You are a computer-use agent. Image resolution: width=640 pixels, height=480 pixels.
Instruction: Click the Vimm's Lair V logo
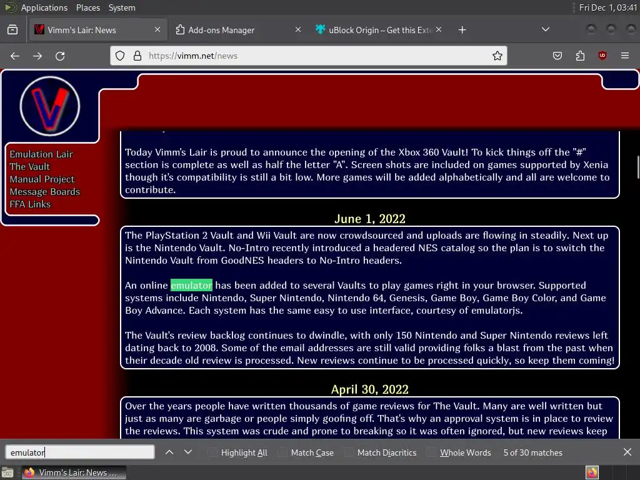point(50,106)
